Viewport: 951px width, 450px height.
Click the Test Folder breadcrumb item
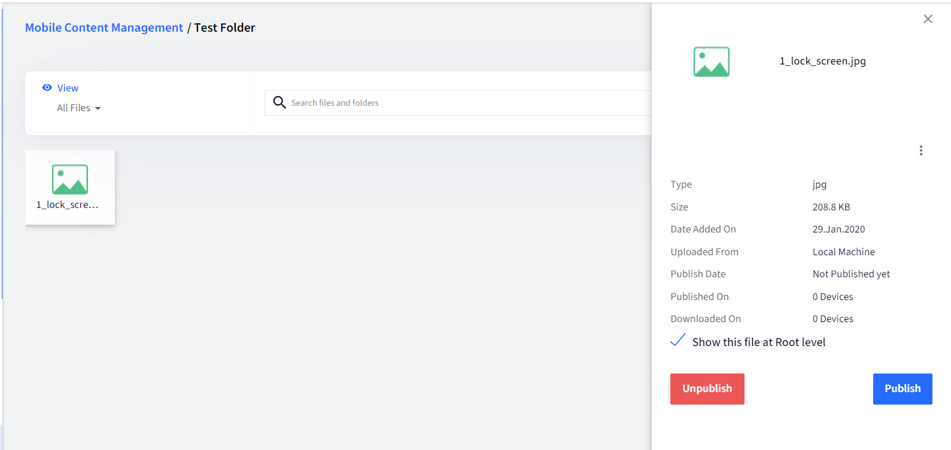(224, 27)
